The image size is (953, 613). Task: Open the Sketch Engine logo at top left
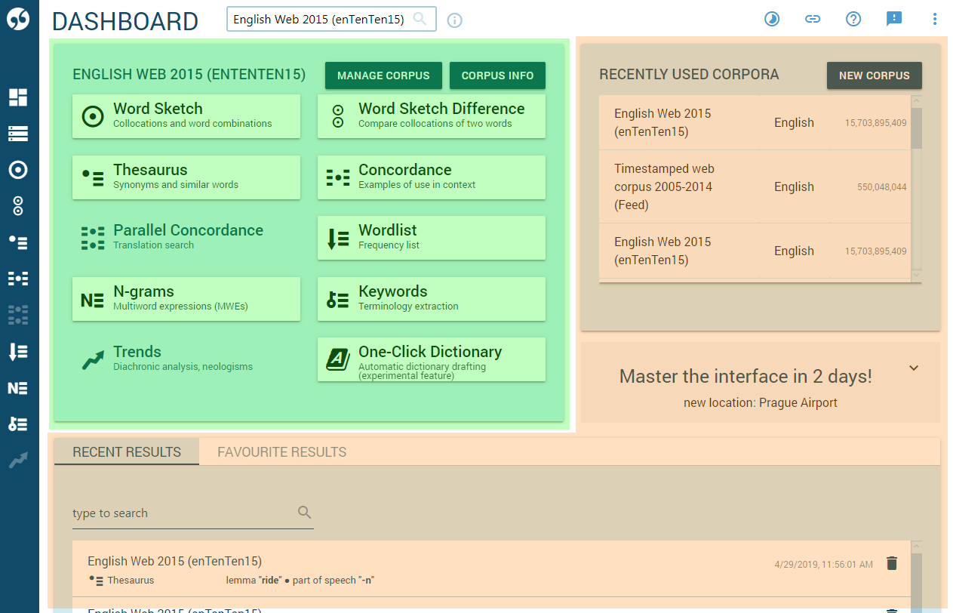click(18, 19)
